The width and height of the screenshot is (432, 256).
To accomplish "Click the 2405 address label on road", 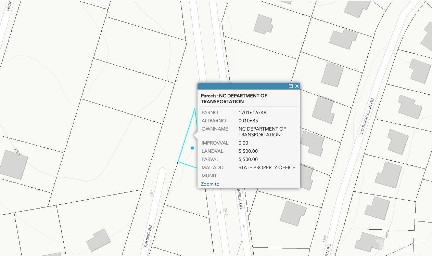I will 226,212.
